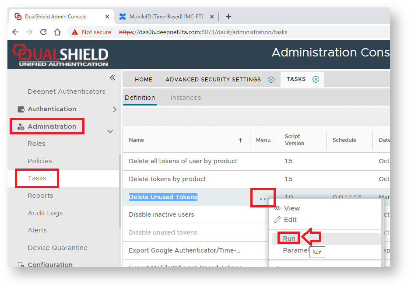The height and width of the screenshot is (288, 411).
Task: Click the sidebar vertical scrollbar
Action: coord(120,191)
